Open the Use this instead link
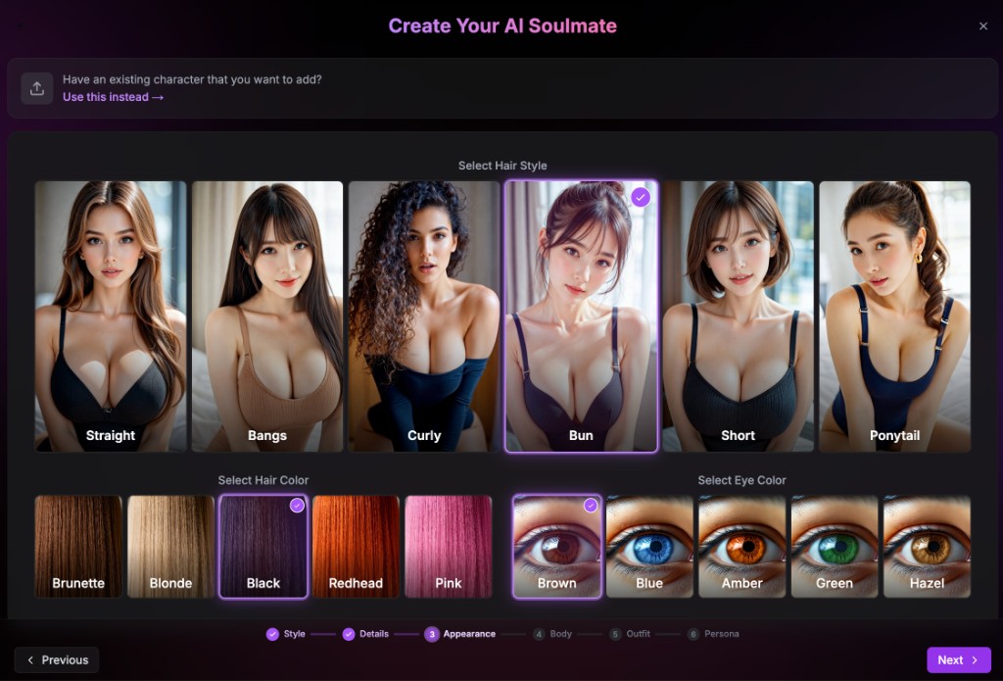This screenshot has height=681, width=1003. [113, 96]
